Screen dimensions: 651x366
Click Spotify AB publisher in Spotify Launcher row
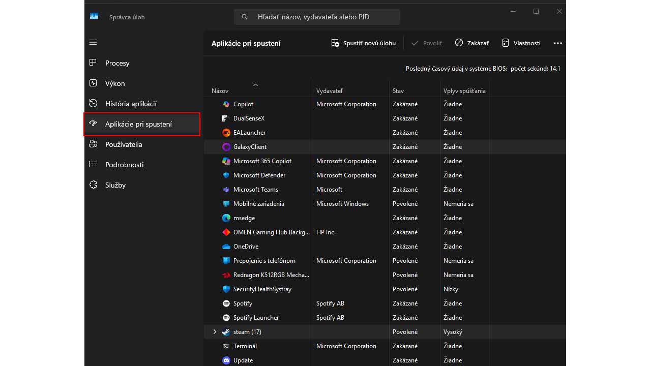[x=330, y=318]
